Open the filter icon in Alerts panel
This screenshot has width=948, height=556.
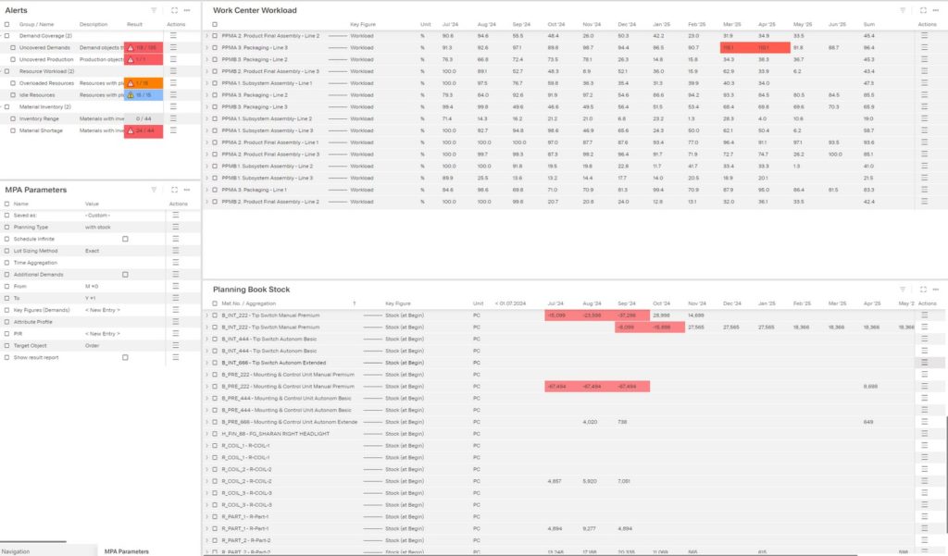(155, 9)
